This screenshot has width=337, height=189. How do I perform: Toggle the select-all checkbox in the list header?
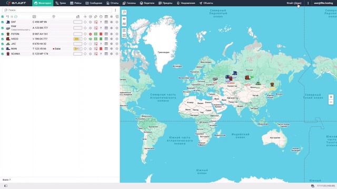pyautogui.click(x=3, y=16)
